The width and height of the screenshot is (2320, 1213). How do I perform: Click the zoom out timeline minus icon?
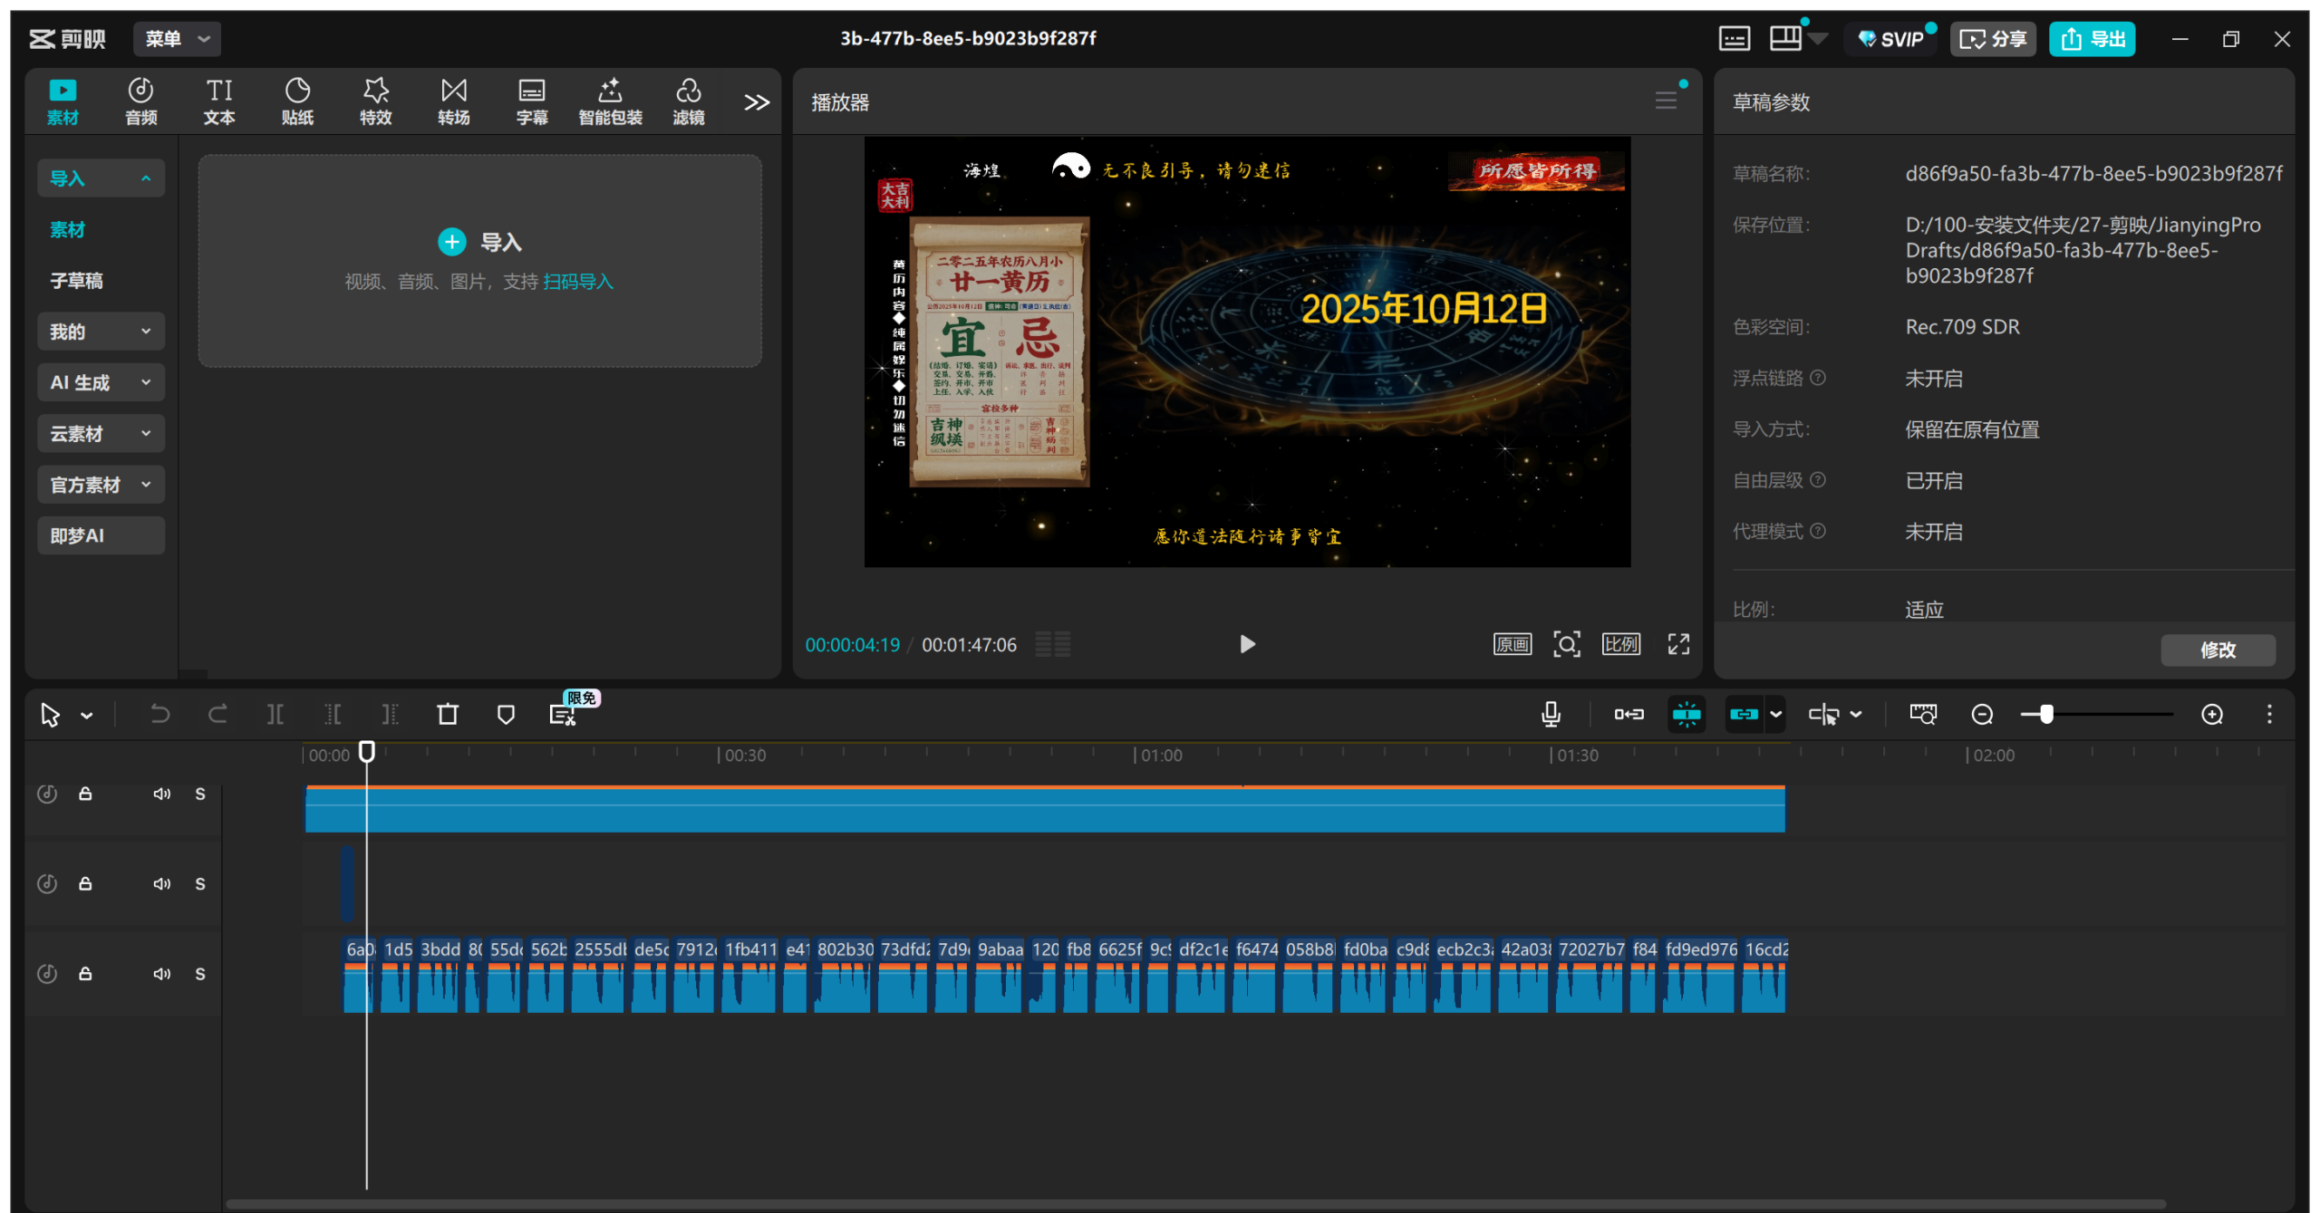tap(1982, 715)
